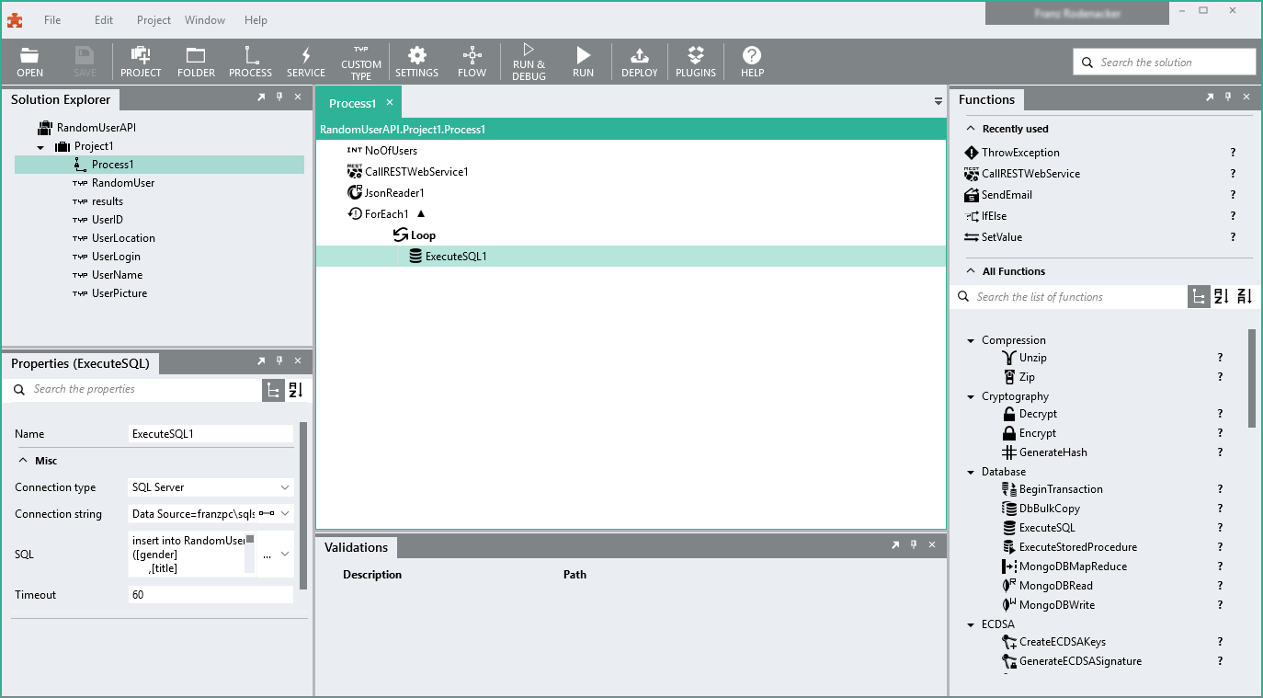Viewport: 1263px width, 698px height.
Task: Open the Project menu
Action: [x=154, y=19]
